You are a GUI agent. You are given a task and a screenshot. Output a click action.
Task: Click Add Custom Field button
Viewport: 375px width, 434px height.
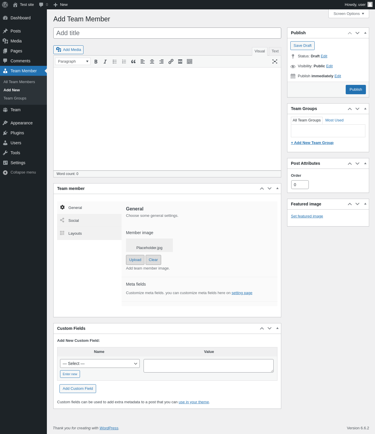(78, 389)
